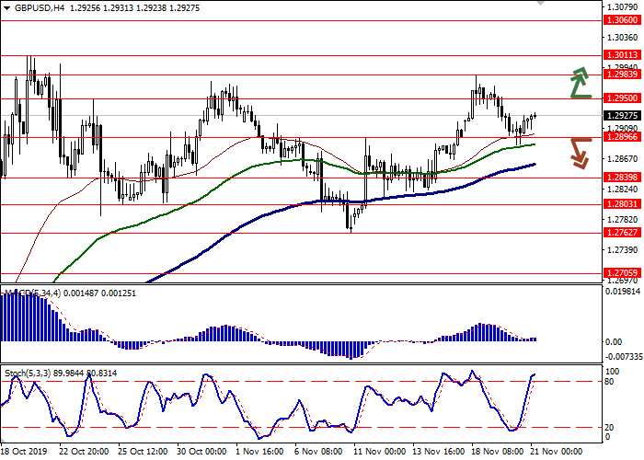Click the green upward arrow icon
Screen dimensions: 644x460
pos(580,83)
